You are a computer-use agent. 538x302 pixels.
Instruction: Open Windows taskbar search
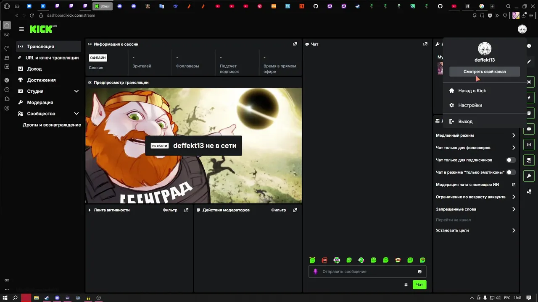[x=15, y=298]
